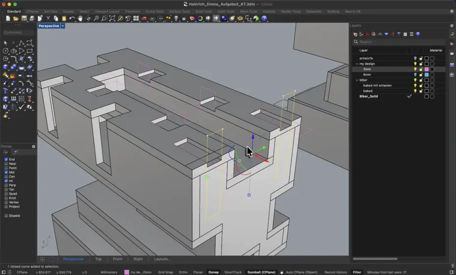This screenshot has width=456, height=275.
Task: Select the Polyline tool in the left sidebar
Action: 22,43
